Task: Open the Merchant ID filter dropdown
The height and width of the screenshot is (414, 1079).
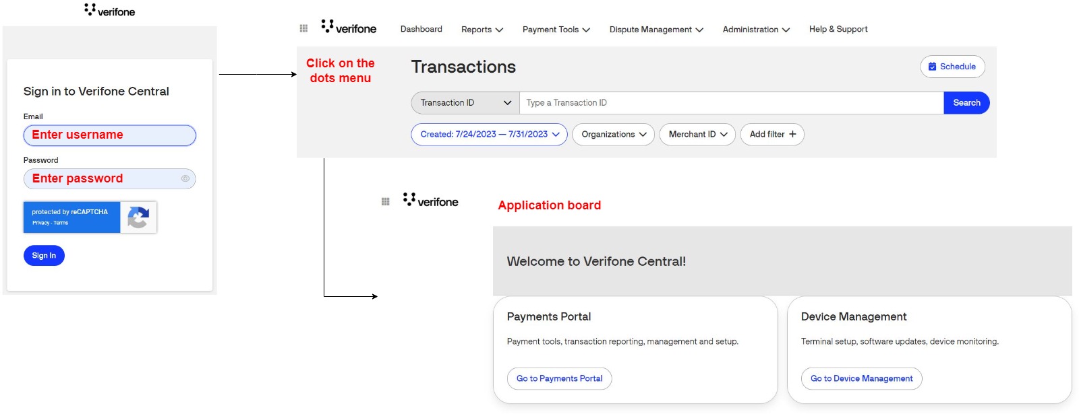Action: coord(697,135)
